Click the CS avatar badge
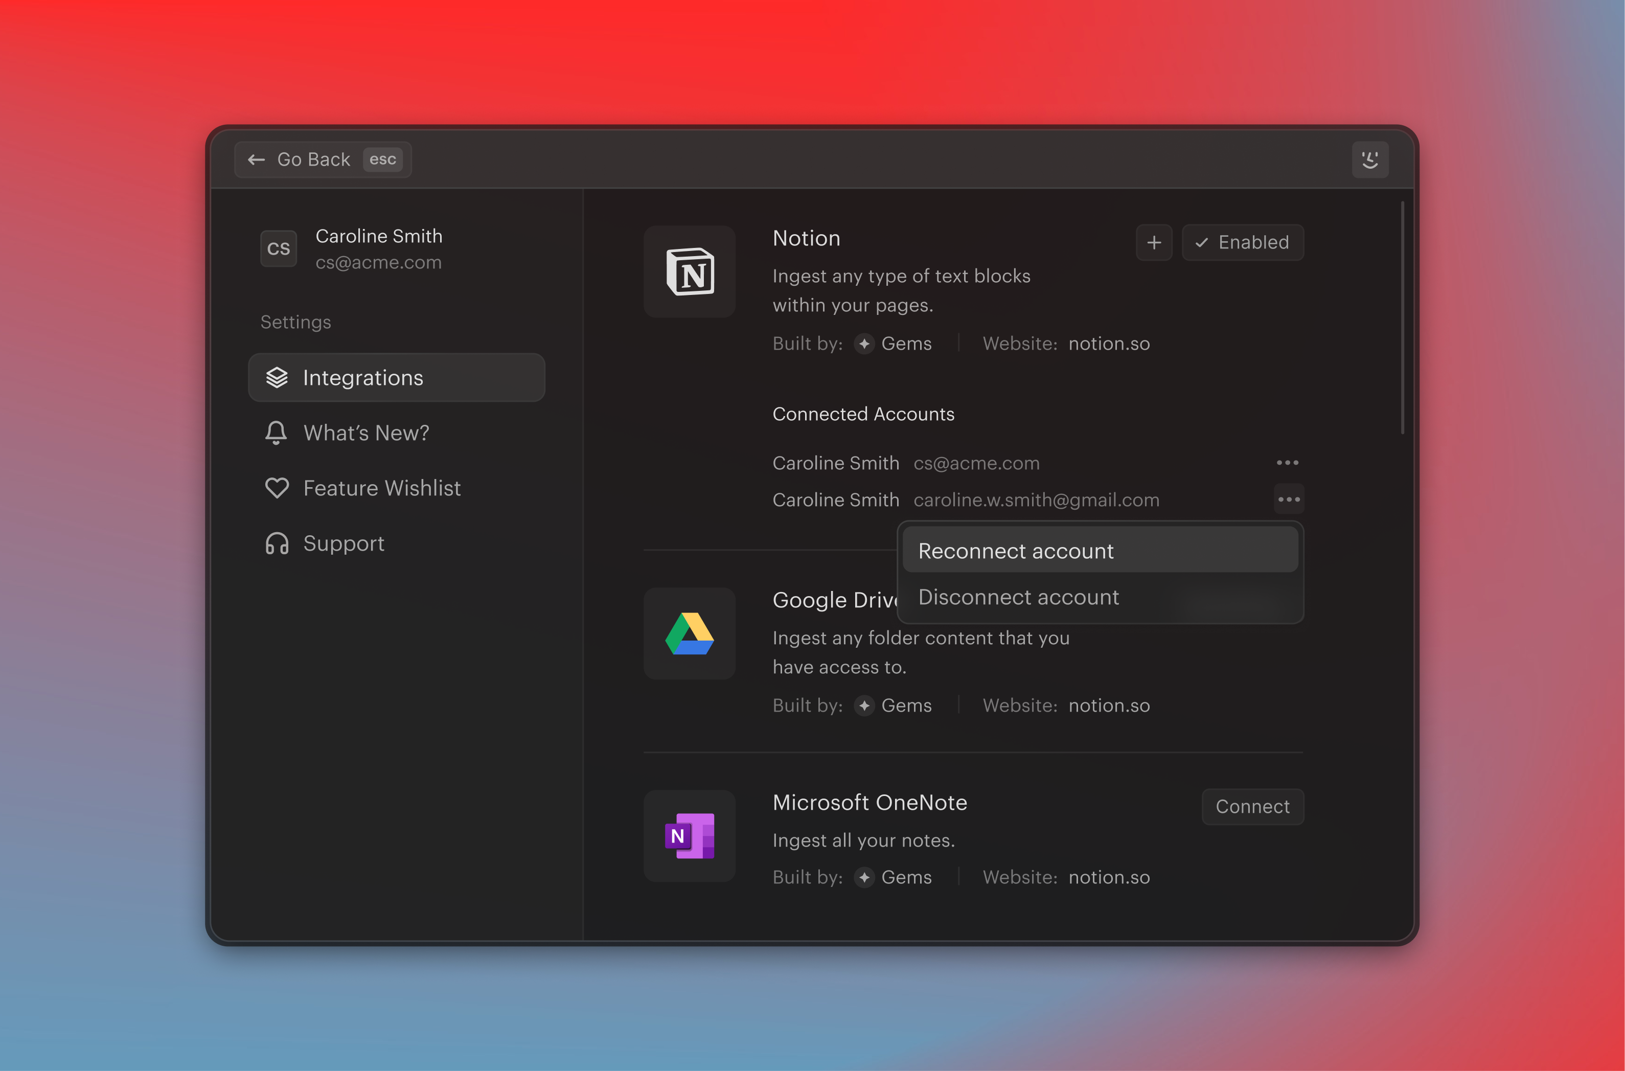This screenshot has height=1071, width=1625. (x=279, y=248)
